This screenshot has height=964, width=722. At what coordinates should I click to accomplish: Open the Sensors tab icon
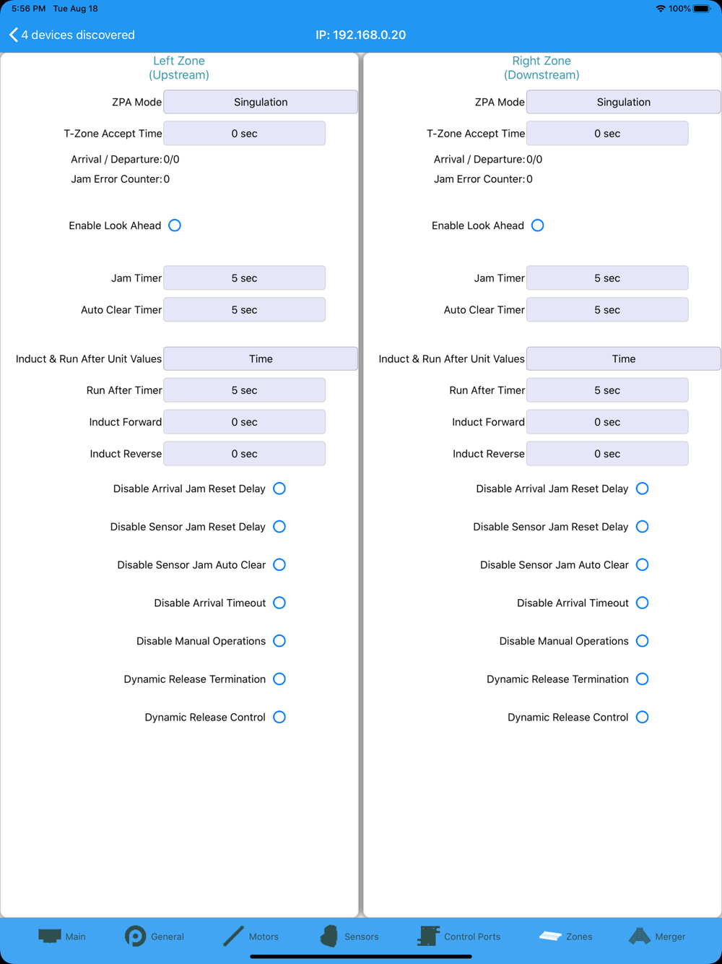pos(329,936)
